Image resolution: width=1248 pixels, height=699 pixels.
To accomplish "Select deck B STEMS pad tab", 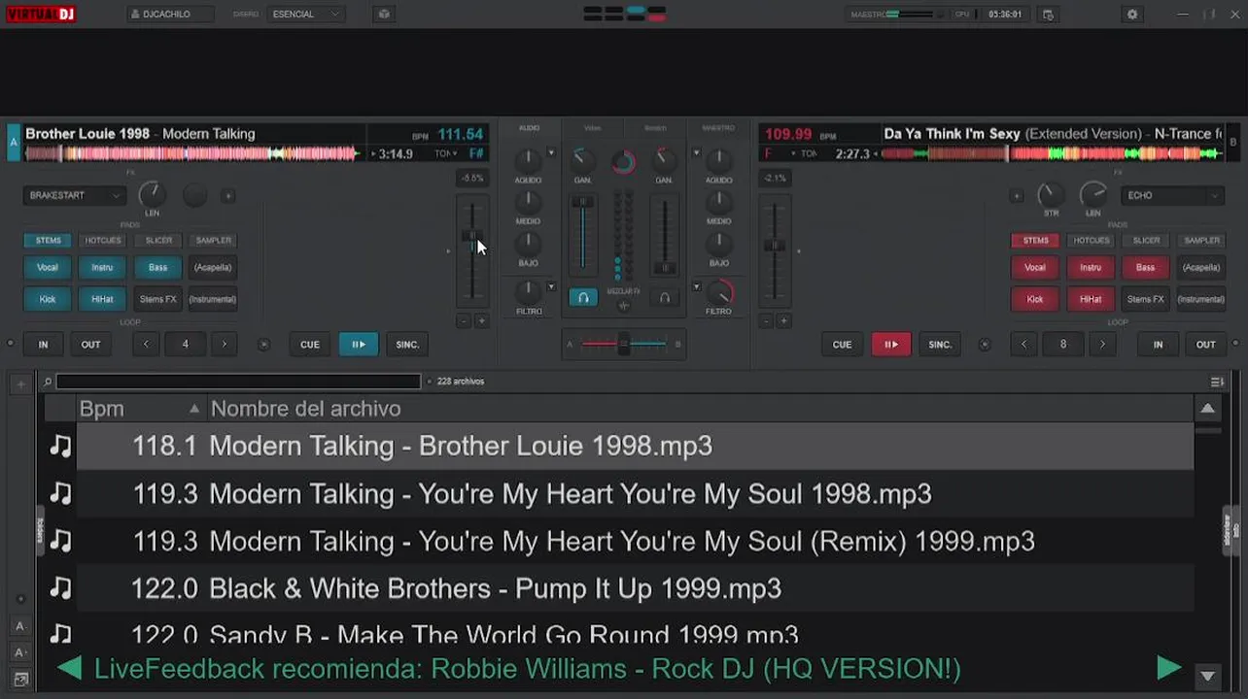I will pos(1035,240).
